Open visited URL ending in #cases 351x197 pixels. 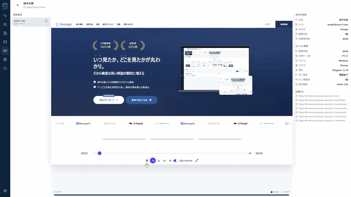pyautogui.click(x=322, y=121)
